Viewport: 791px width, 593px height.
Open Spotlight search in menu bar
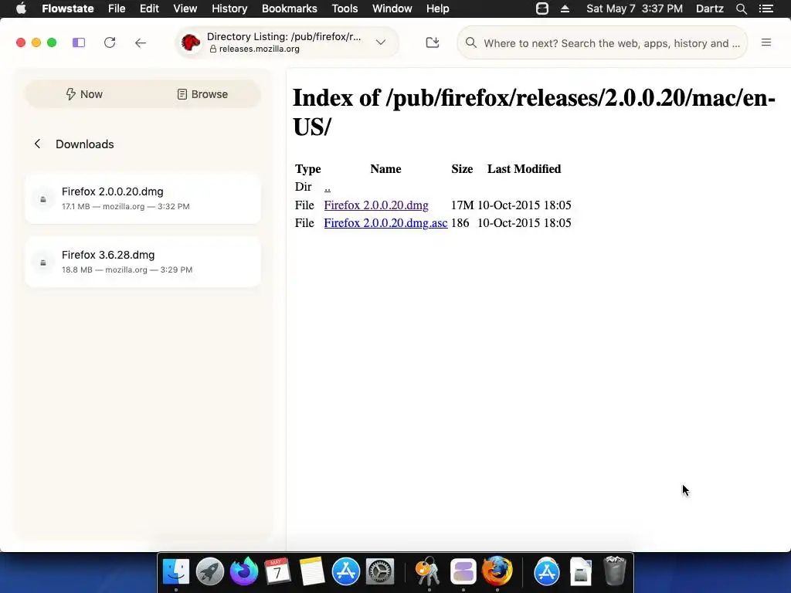[741, 8]
